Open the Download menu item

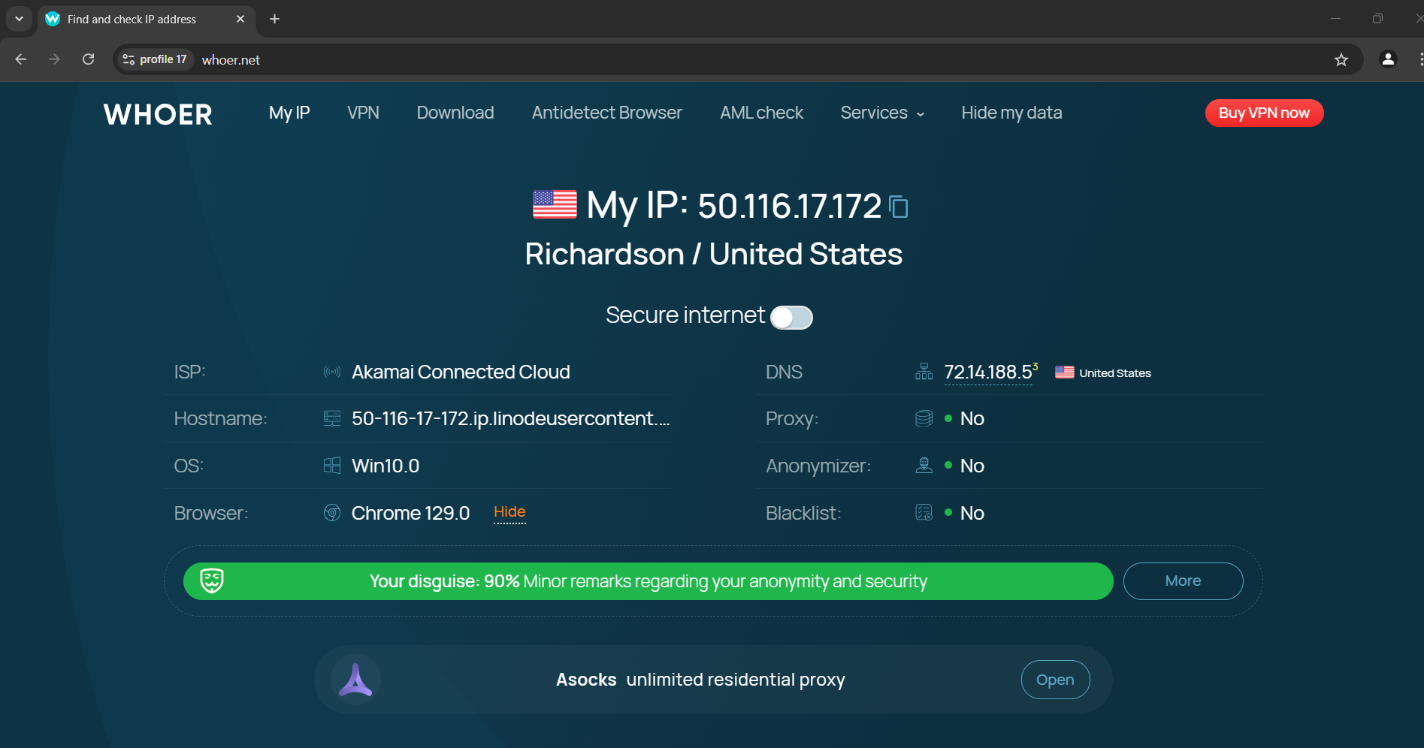(x=455, y=113)
